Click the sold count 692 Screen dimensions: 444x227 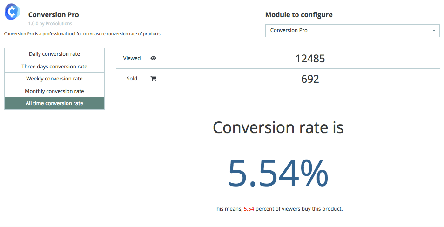click(310, 79)
